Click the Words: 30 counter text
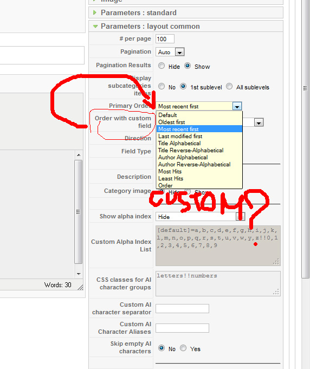 pyautogui.click(x=57, y=285)
